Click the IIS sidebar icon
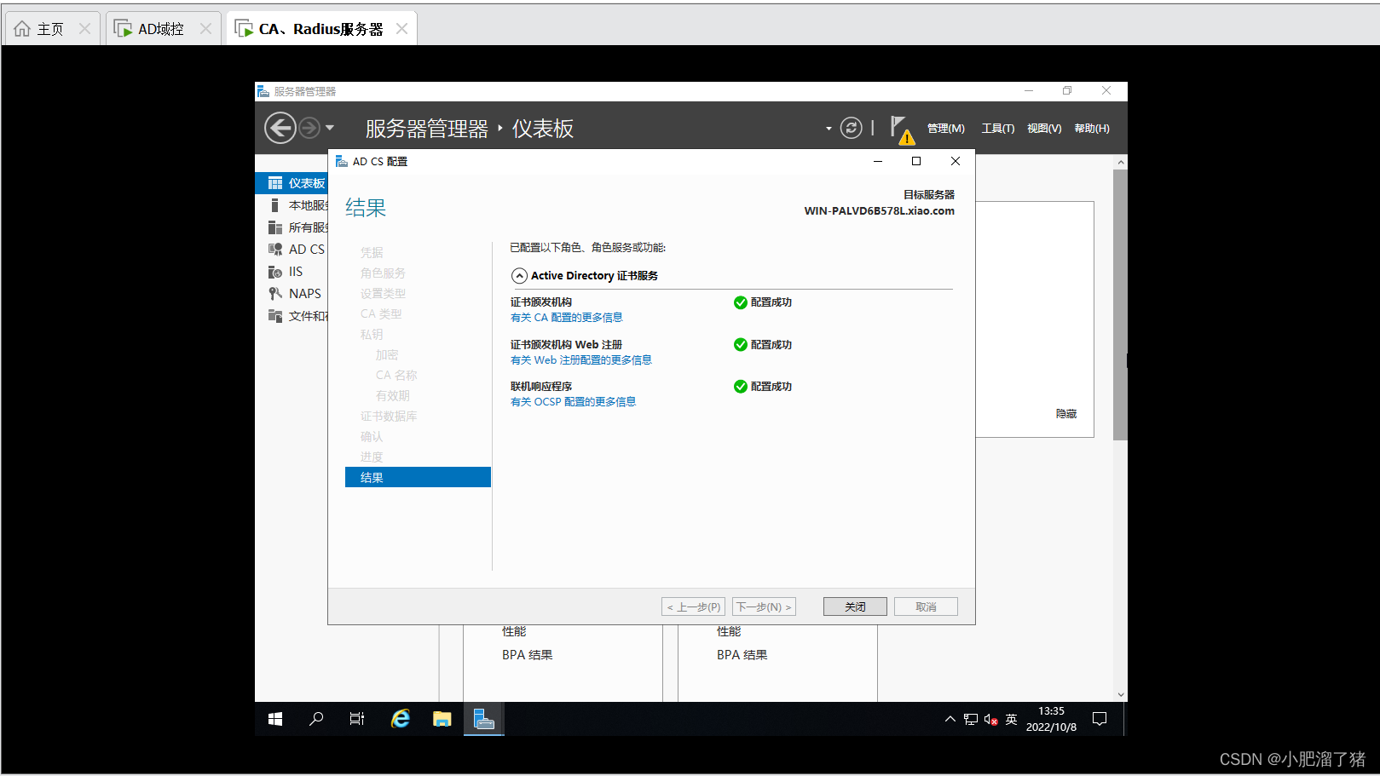 (x=275, y=272)
